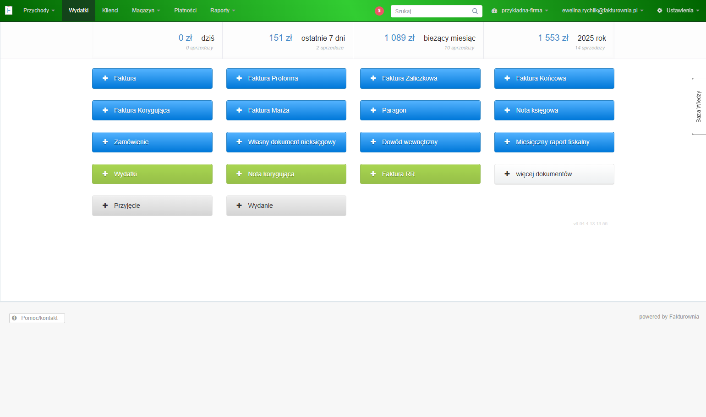The width and height of the screenshot is (706, 417).
Task: Open the Baza Wiedzy side tab
Action: (x=699, y=106)
